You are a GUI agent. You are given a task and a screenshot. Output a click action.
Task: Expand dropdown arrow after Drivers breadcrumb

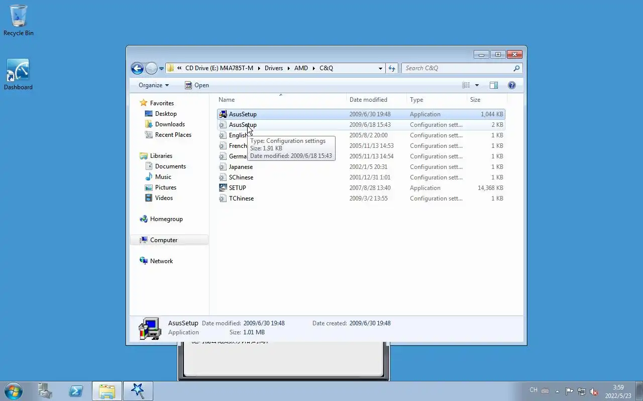[x=288, y=68]
